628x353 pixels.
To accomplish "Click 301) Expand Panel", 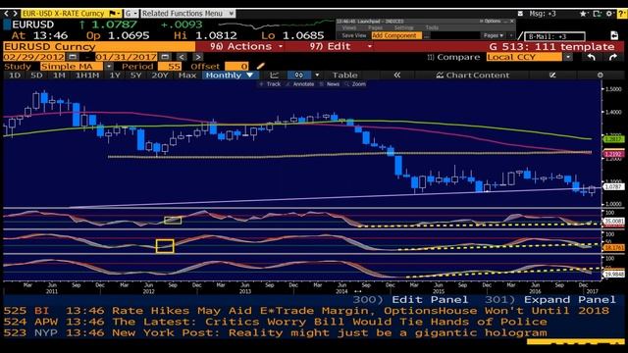I will point(550,300).
